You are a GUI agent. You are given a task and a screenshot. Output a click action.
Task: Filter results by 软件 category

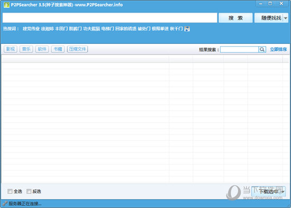click(42, 49)
